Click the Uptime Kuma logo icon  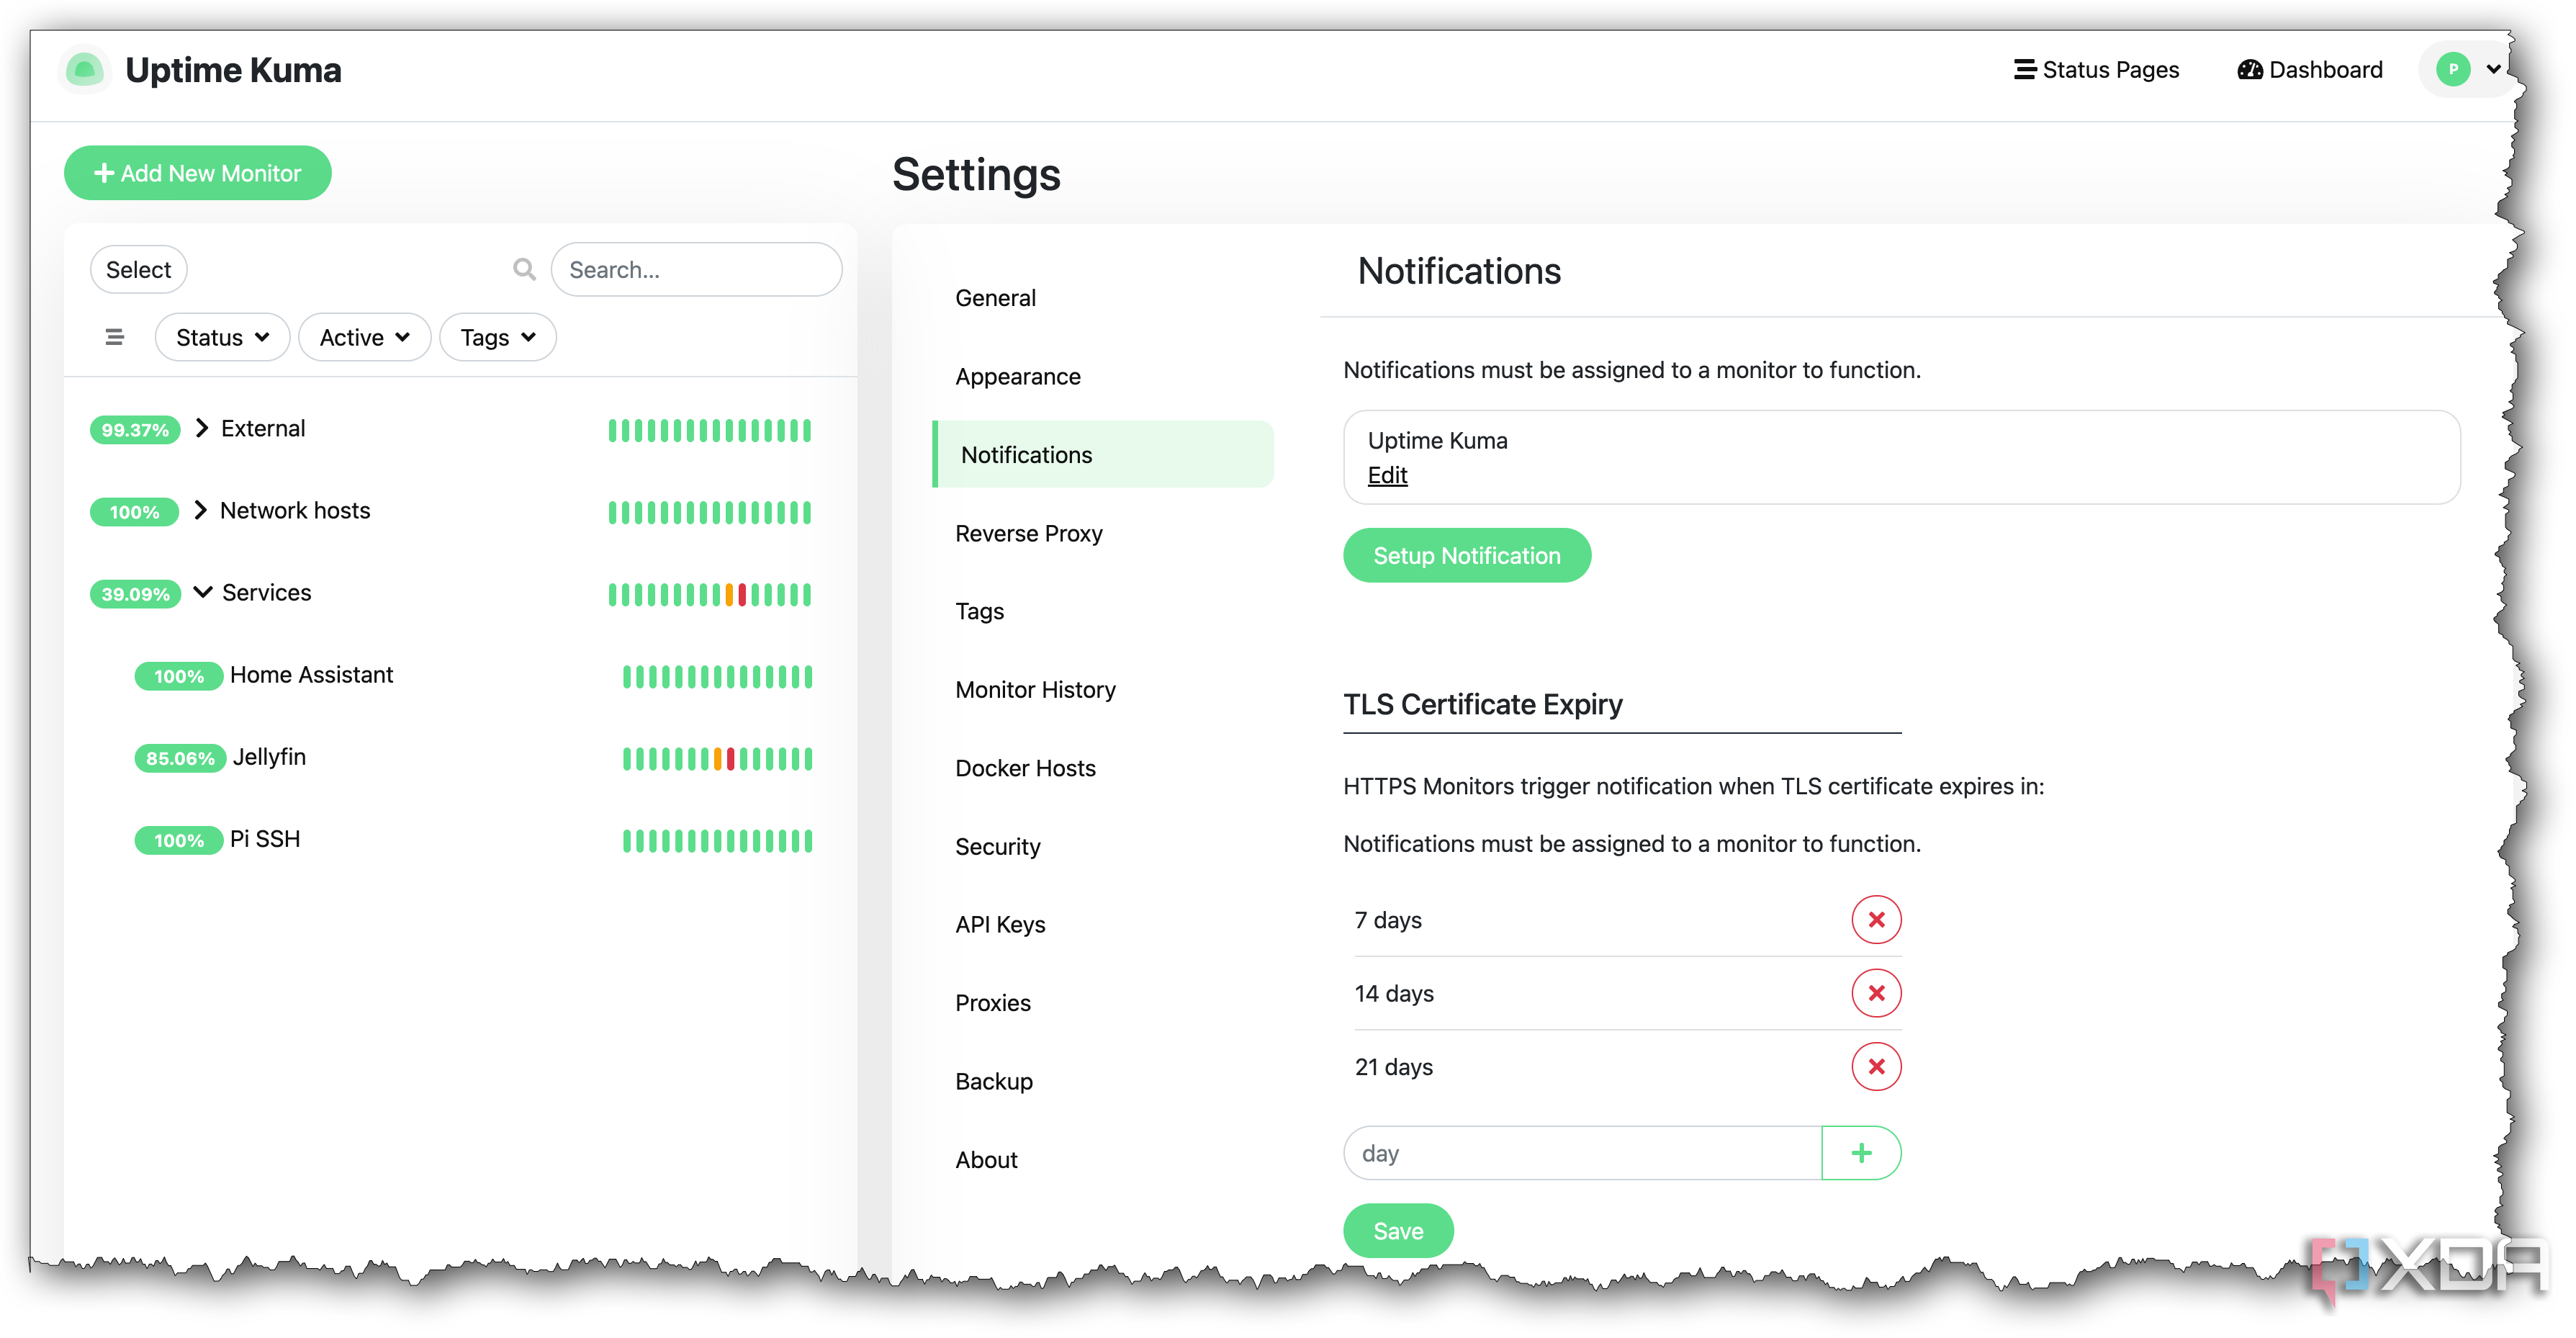pyautogui.click(x=84, y=70)
